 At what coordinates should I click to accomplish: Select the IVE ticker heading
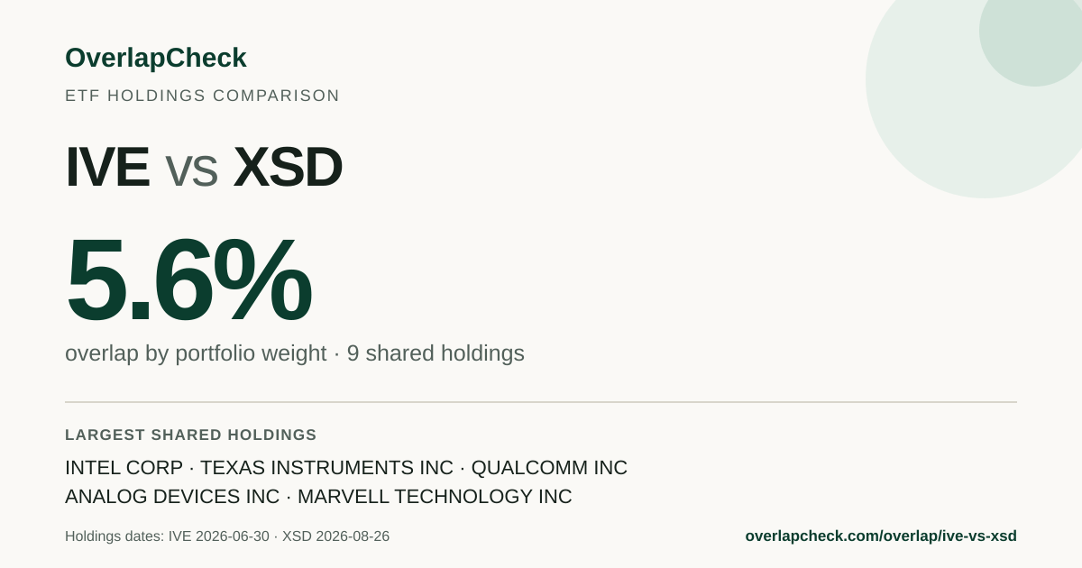click(x=107, y=167)
